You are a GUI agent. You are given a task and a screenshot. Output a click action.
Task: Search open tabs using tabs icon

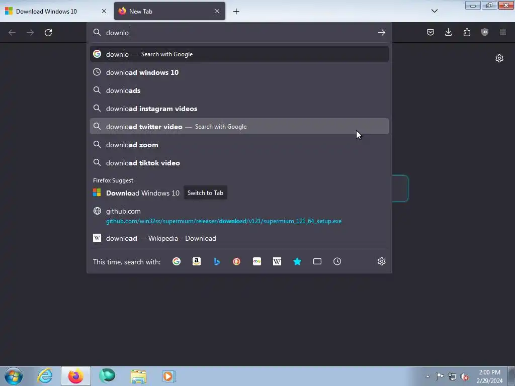317,261
